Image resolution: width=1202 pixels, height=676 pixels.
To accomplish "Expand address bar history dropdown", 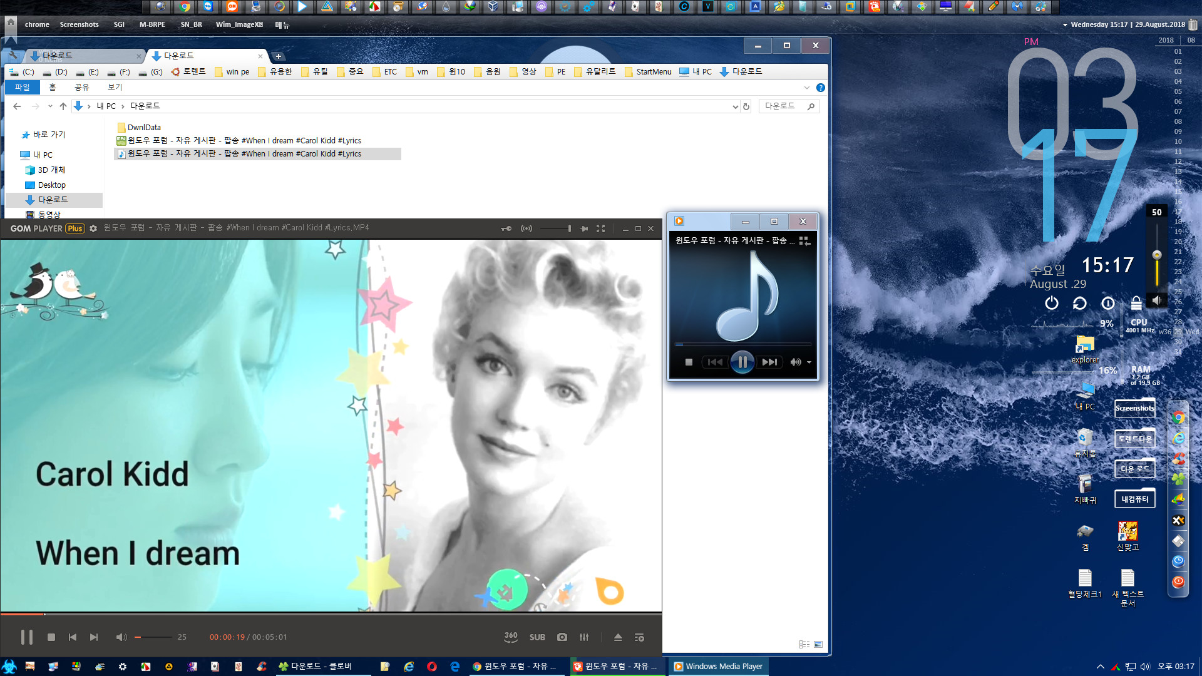I will [x=735, y=107].
